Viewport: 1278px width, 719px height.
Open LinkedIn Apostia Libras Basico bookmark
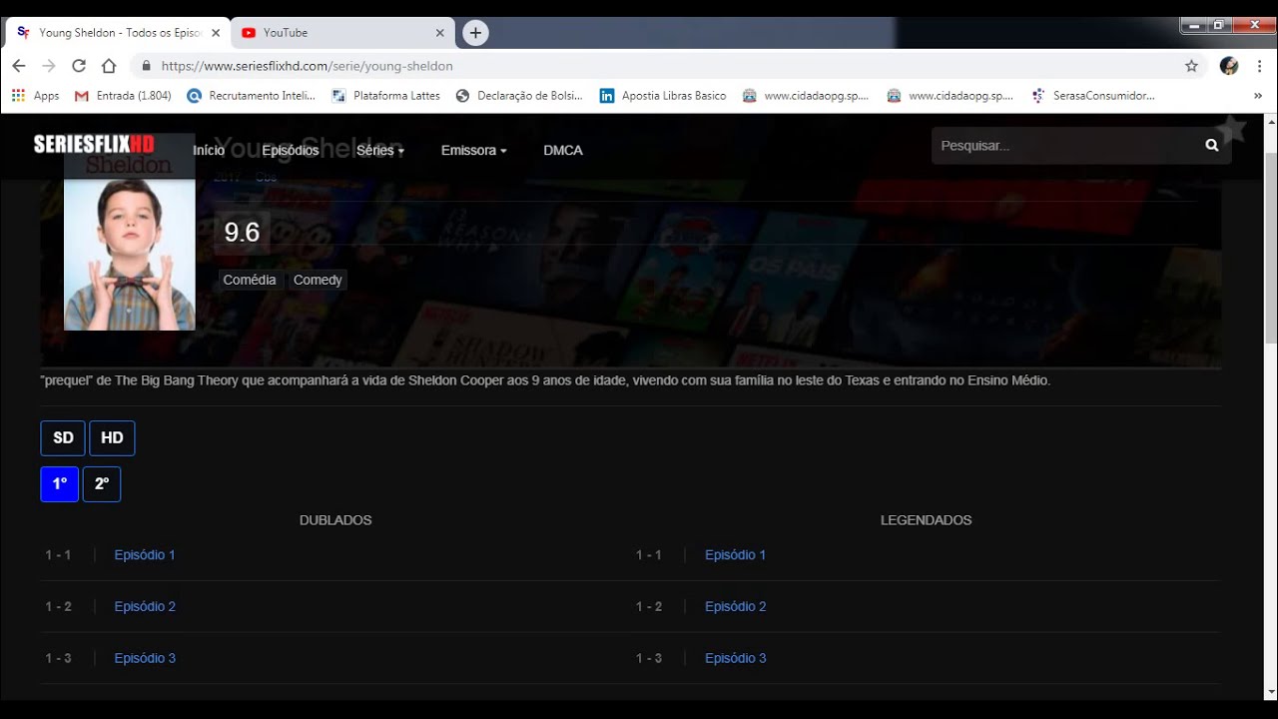(x=663, y=96)
